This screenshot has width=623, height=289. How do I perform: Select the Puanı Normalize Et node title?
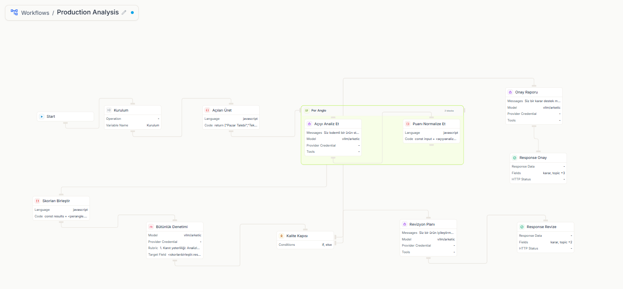[429, 124]
